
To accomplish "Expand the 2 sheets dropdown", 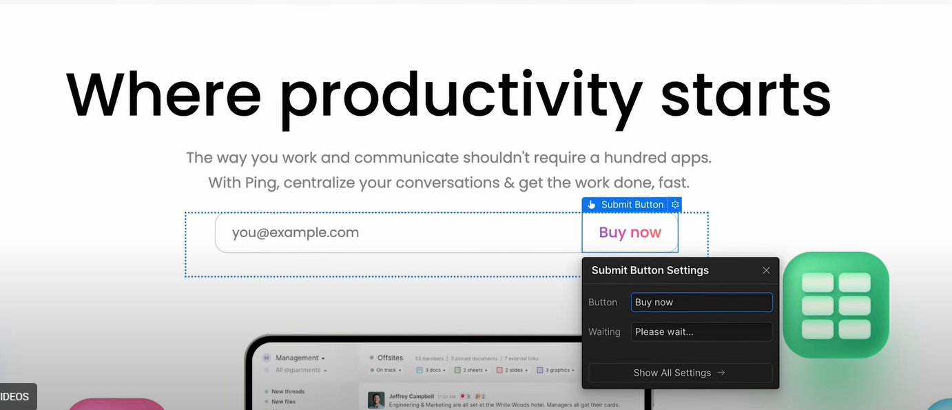I will [486, 370].
